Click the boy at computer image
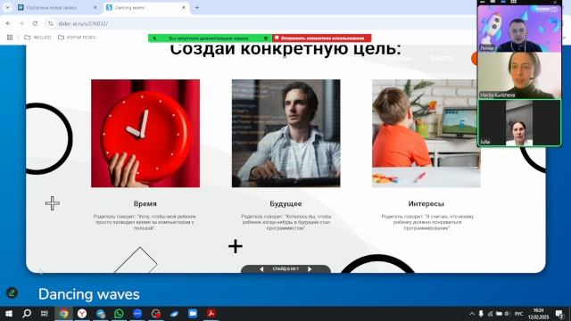This screenshot has height=321, width=571. (x=426, y=133)
